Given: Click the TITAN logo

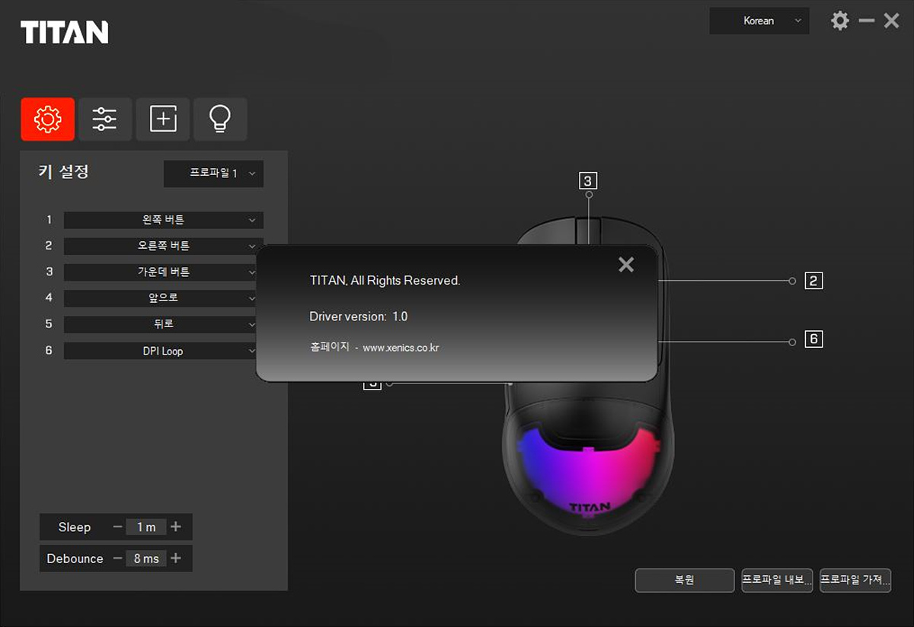Looking at the screenshot, I should [65, 32].
